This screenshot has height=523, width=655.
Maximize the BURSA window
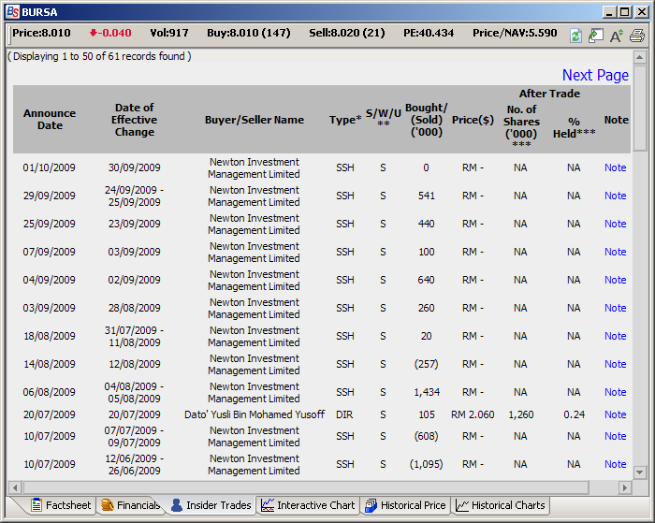625,12
